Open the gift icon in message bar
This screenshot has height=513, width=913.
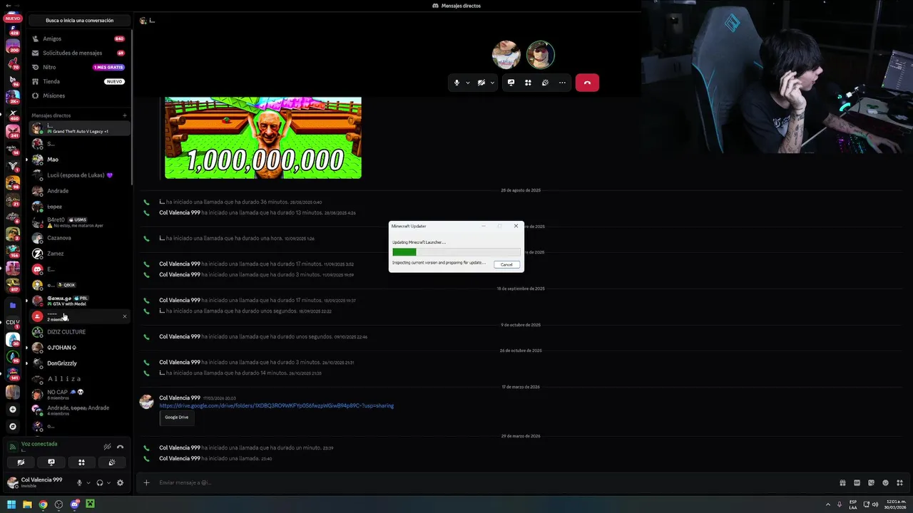point(842,482)
